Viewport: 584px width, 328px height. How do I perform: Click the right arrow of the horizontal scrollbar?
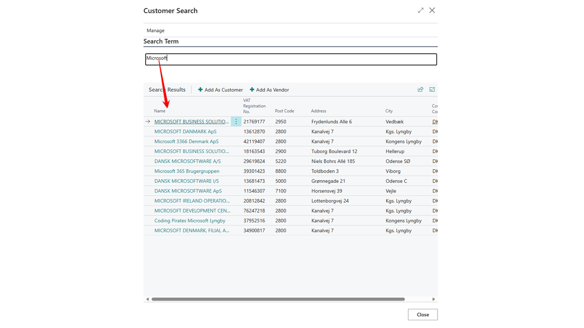[x=433, y=299]
